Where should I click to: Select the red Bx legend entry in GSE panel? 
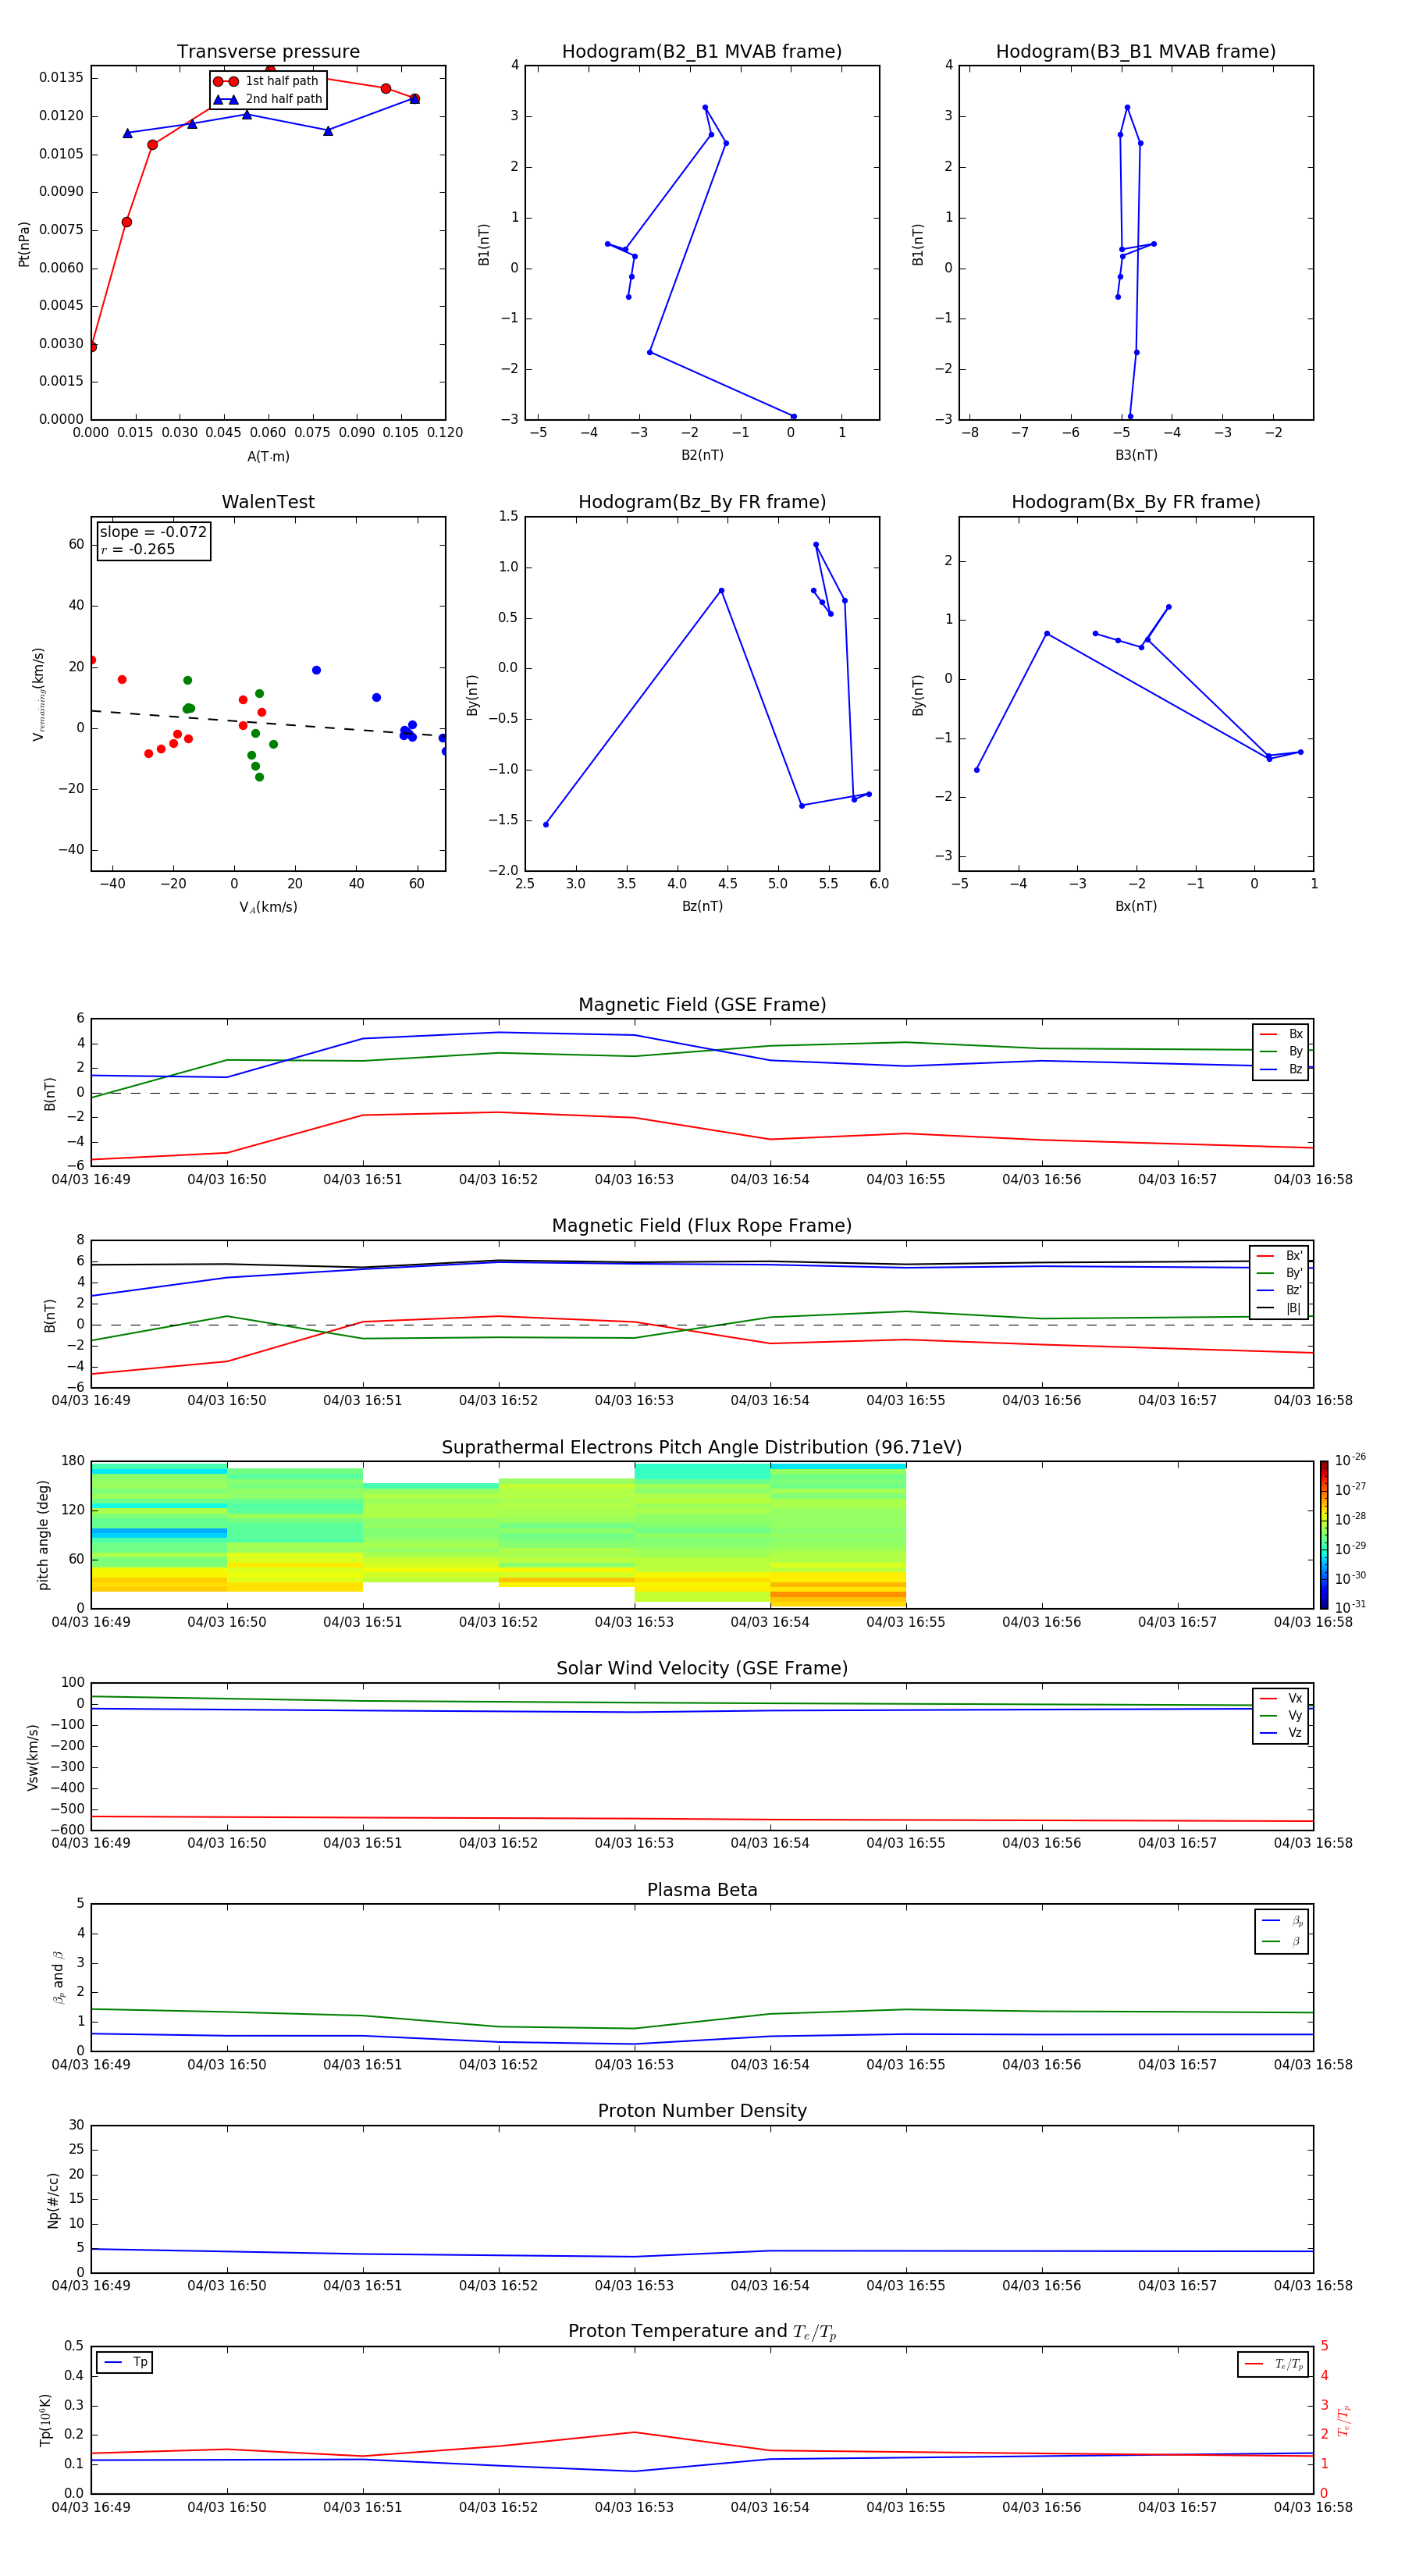coord(1281,1034)
